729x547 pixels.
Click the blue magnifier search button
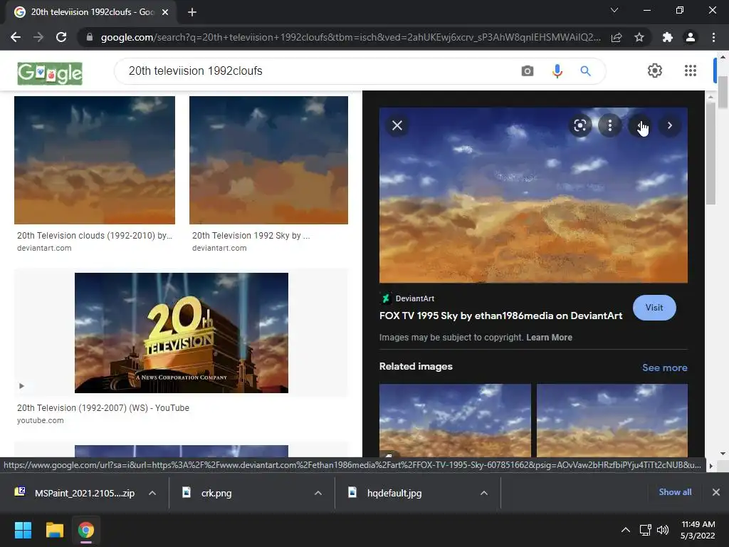[585, 71]
